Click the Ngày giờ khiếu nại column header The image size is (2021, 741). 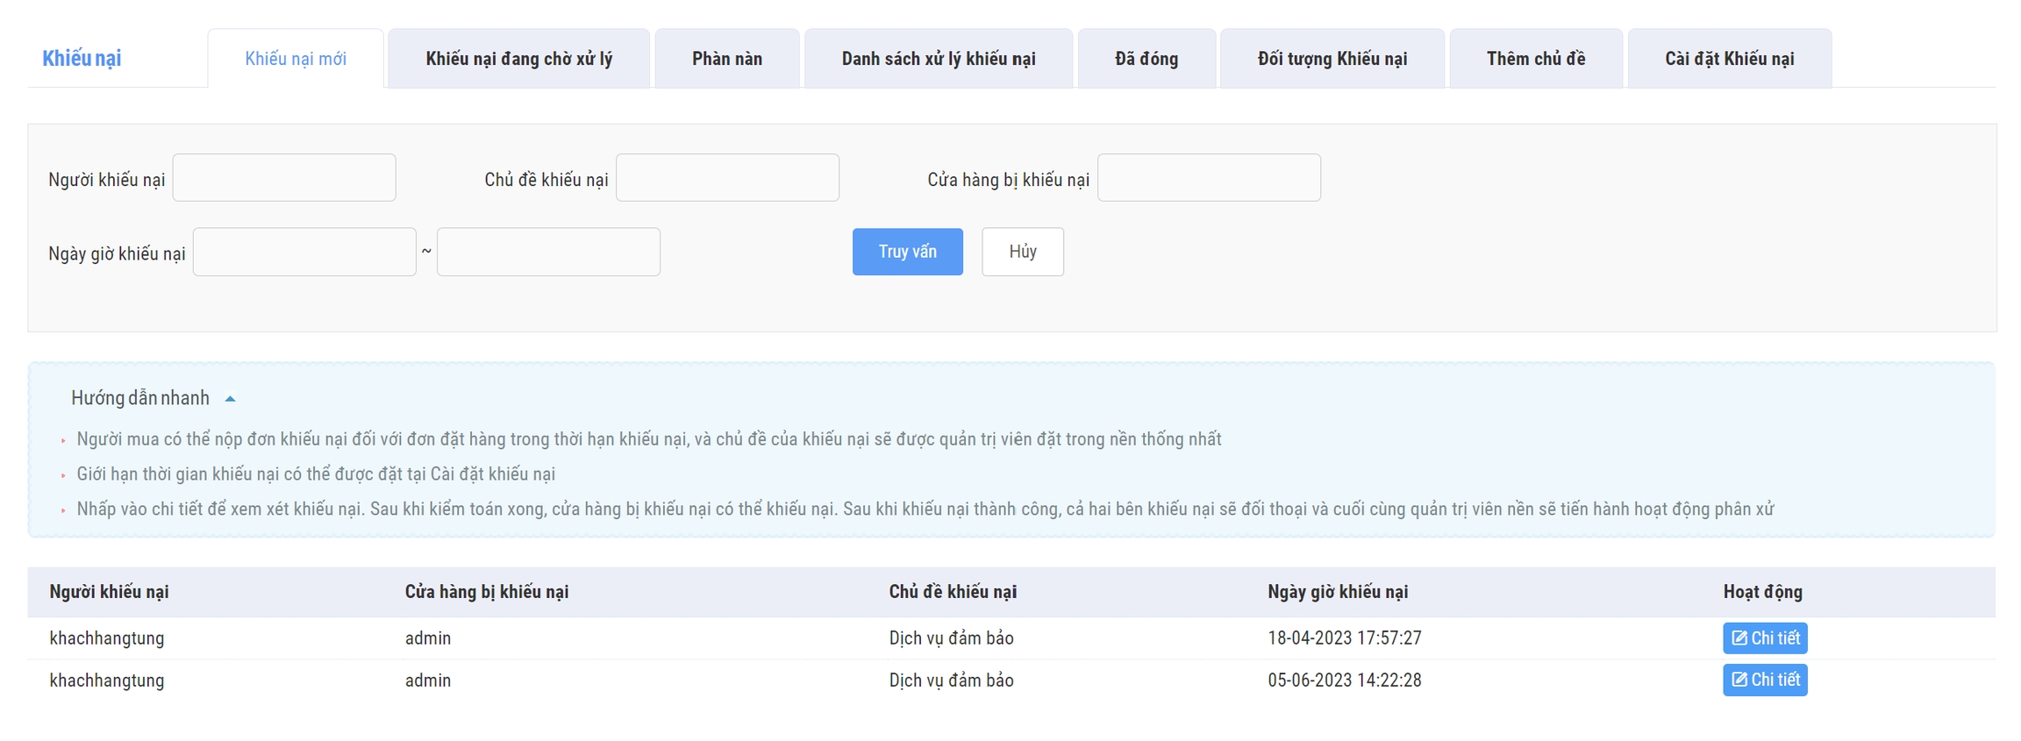coord(1337,592)
